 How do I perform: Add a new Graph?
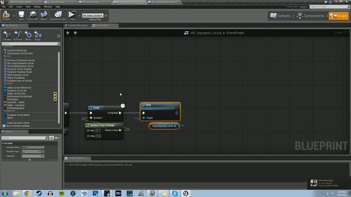[x=38, y=36]
